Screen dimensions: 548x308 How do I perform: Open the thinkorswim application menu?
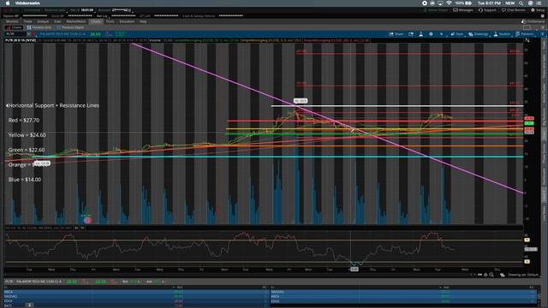[x=27, y=3]
